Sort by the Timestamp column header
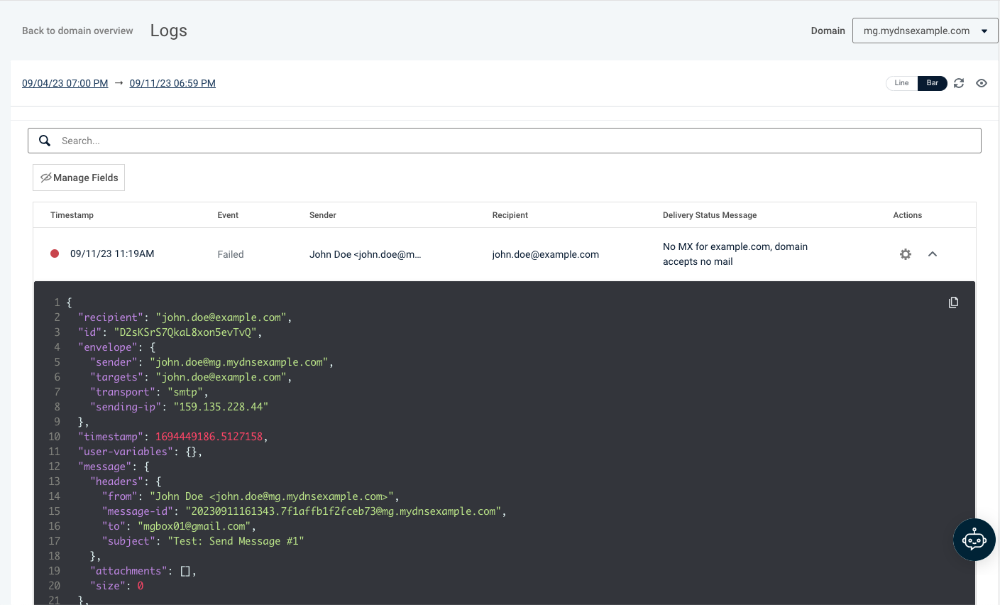Image resolution: width=1000 pixels, height=605 pixels. point(72,215)
